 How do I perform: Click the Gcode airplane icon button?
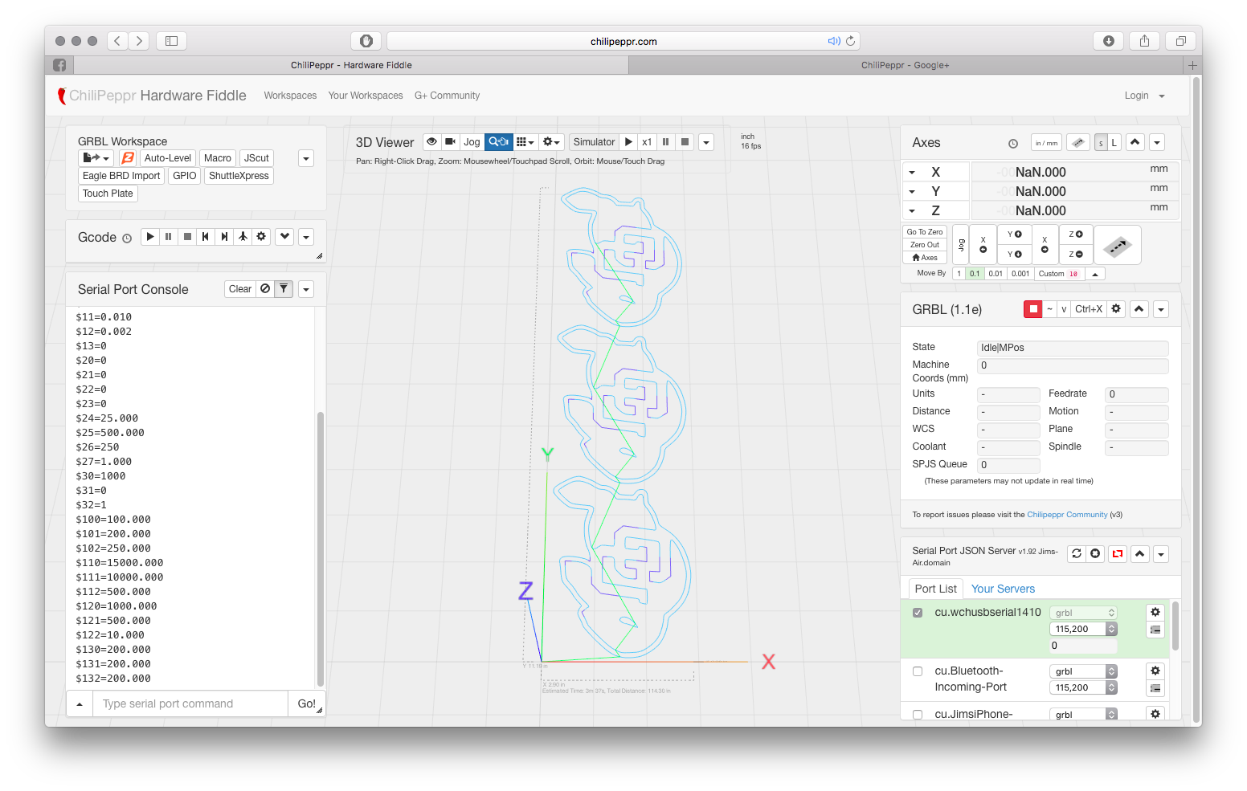coord(243,237)
